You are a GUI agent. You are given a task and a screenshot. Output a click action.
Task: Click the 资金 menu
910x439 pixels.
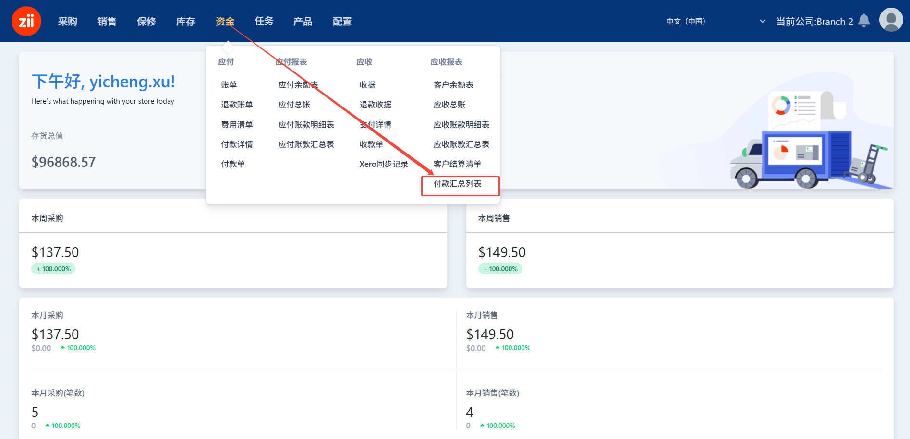[x=225, y=21]
